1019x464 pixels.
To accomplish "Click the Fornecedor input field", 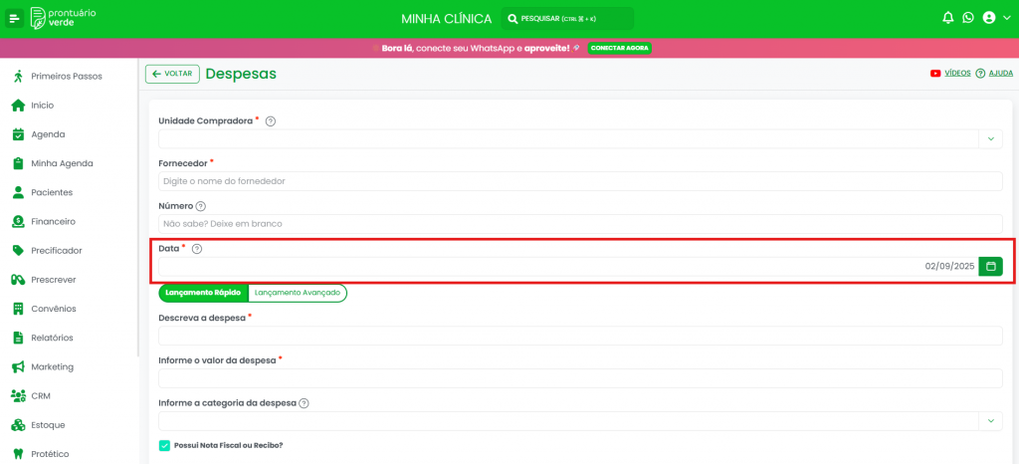I will tap(580, 181).
